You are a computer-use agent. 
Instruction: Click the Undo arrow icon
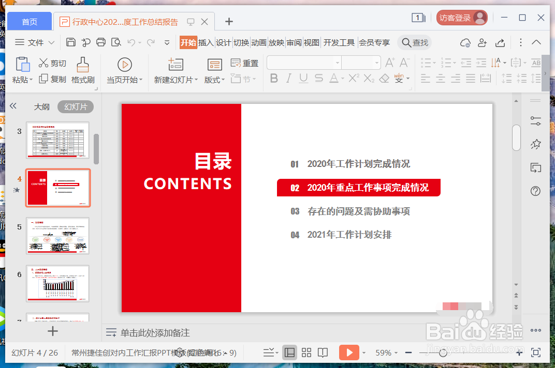coord(132,43)
